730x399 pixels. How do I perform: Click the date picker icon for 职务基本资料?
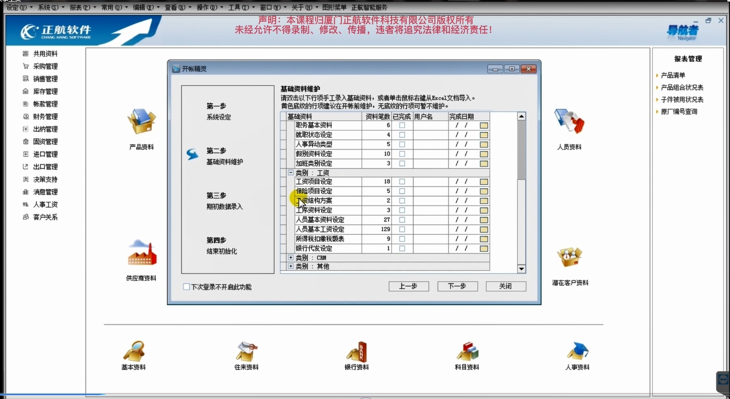tap(484, 125)
